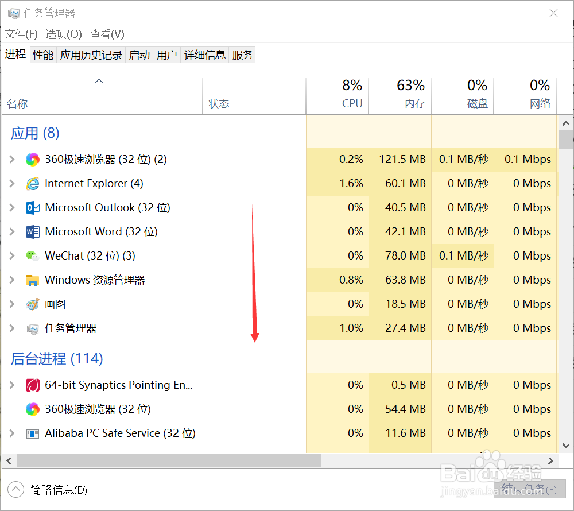
Task: Click the horizontal scrollbar thumb
Action: [169, 461]
